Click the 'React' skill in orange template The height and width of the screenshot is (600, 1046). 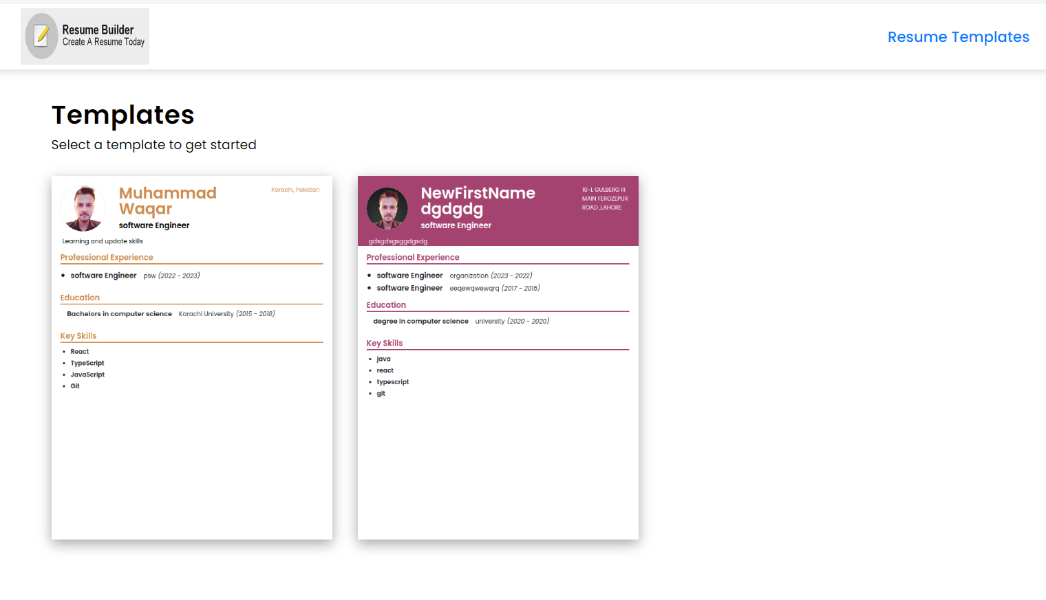tap(80, 352)
